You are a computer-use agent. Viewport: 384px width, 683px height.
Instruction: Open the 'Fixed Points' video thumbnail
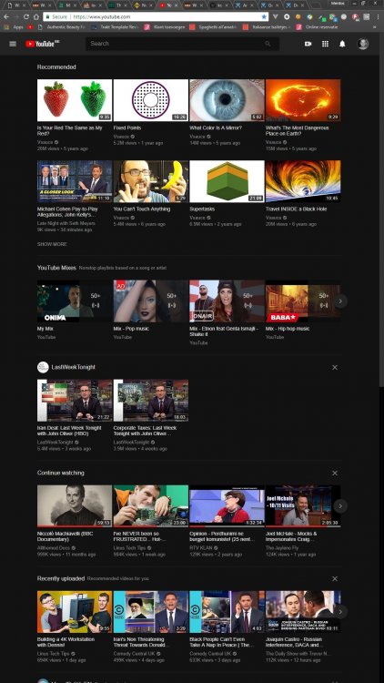point(151,100)
